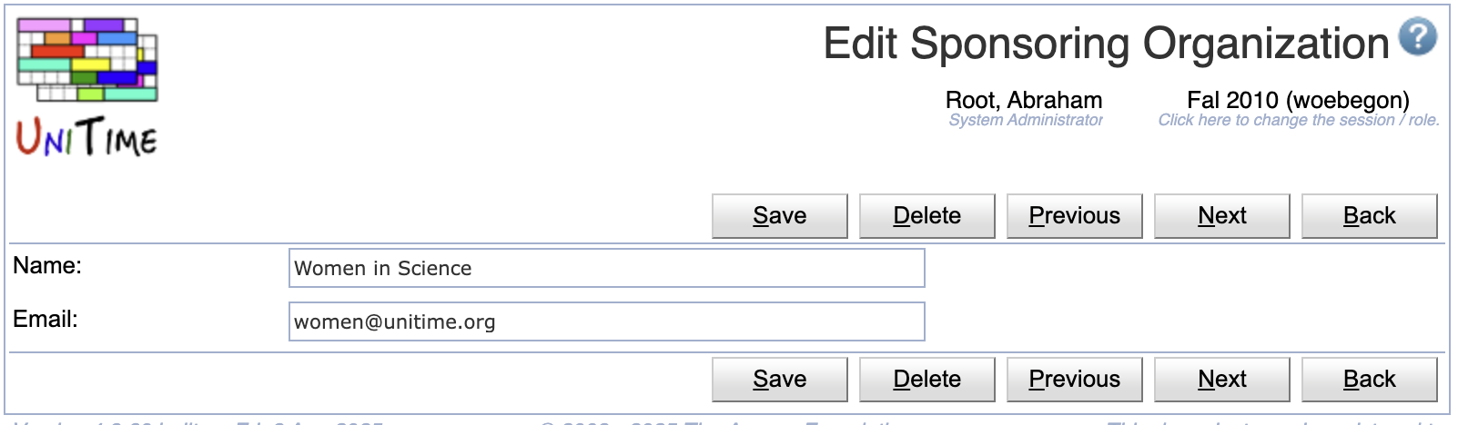1458x425 pixels.
Task: Click the System Administrator role text
Action: 1026,120
